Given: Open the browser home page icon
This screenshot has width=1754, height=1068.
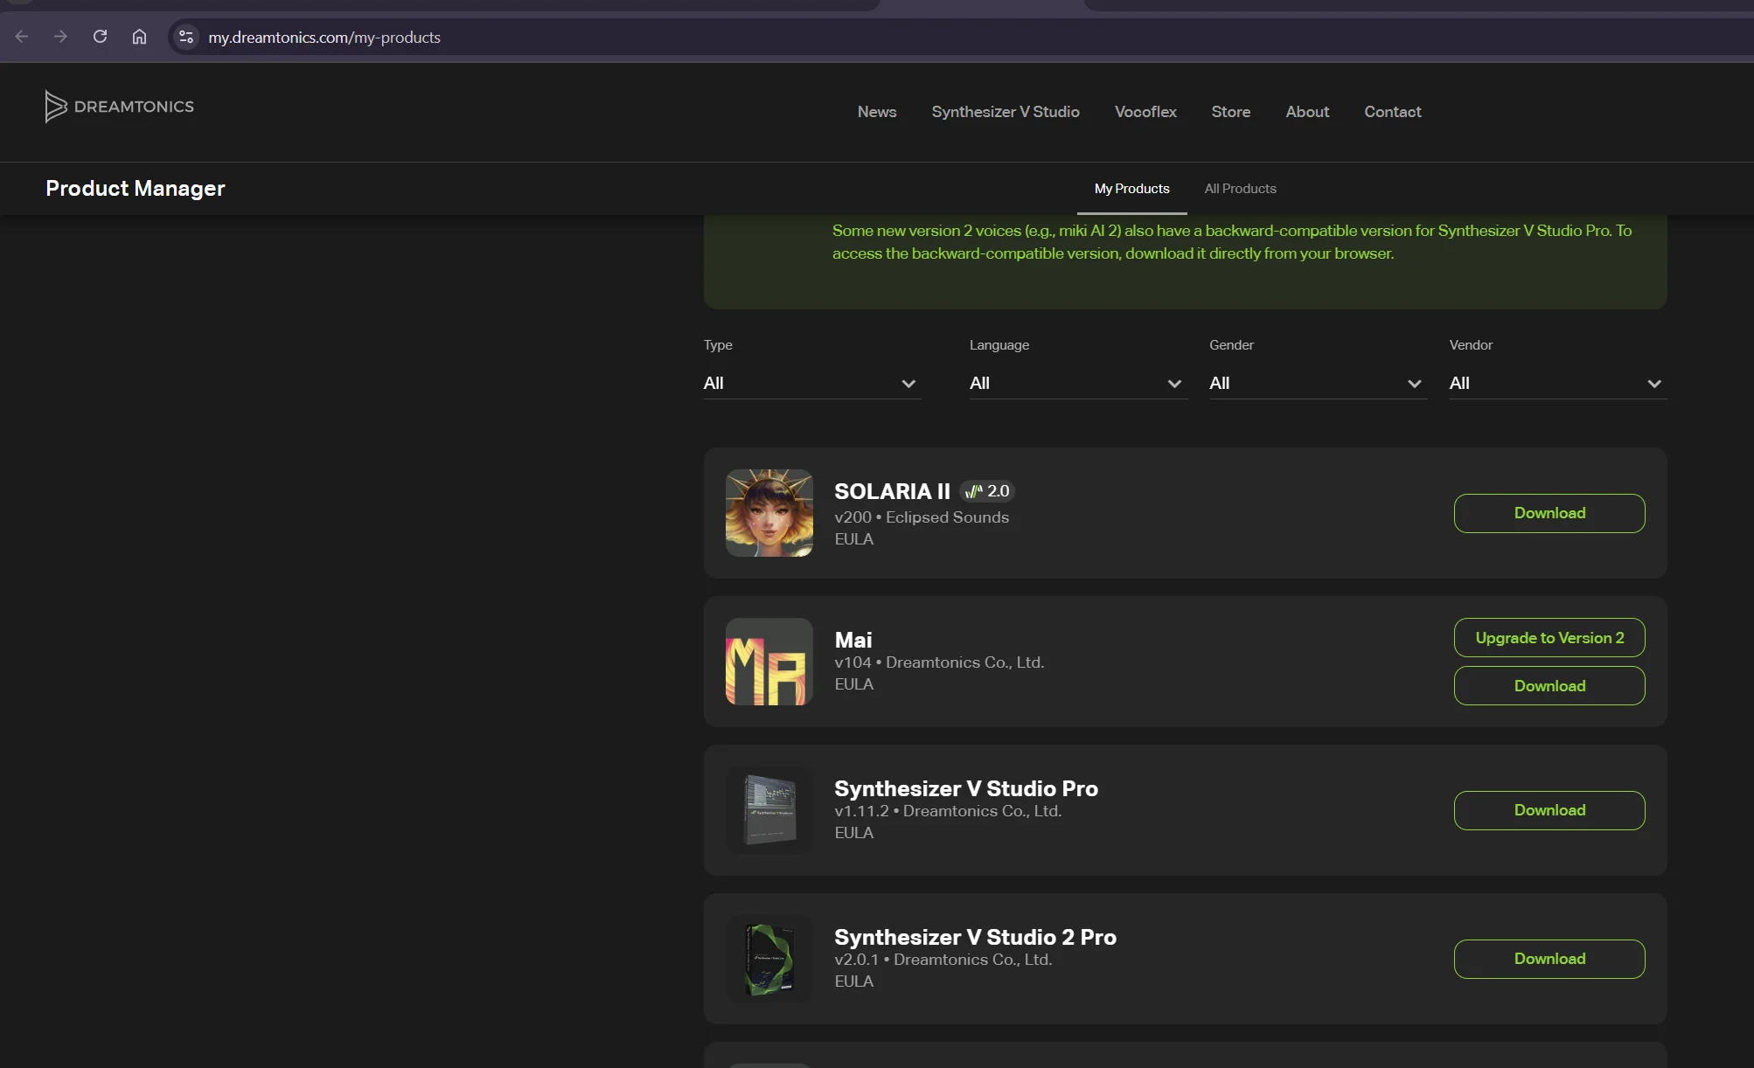Looking at the screenshot, I should (139, 37).
